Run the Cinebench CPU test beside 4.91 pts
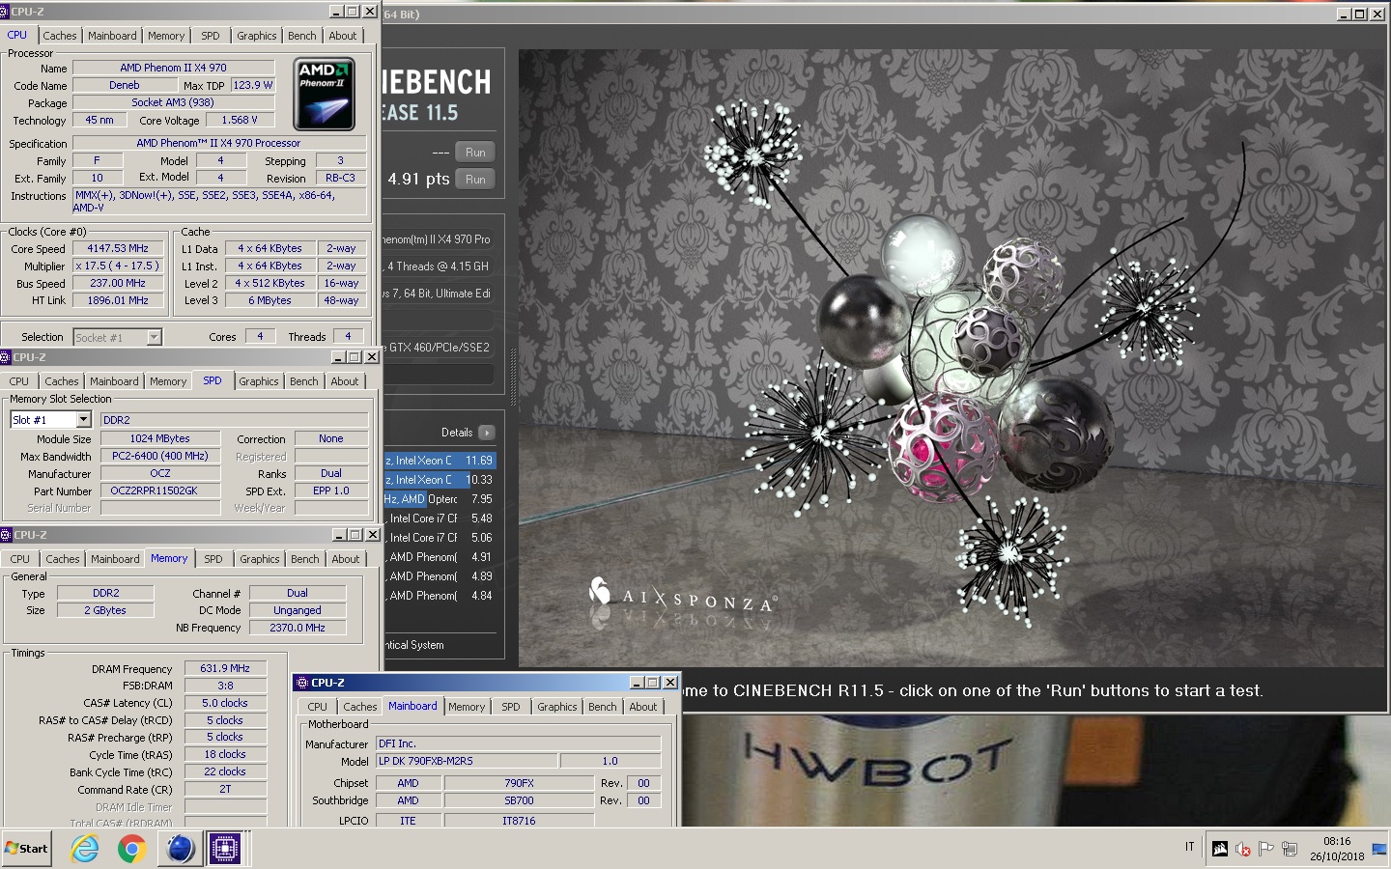 coord(475,180)
